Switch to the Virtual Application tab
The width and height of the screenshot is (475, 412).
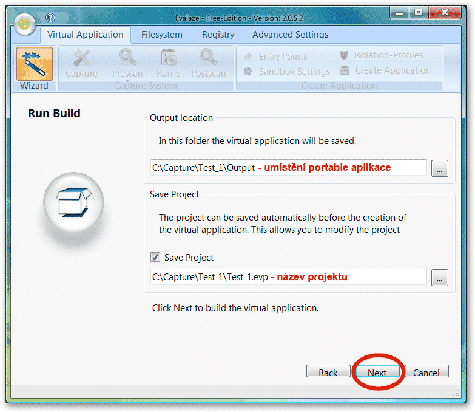click(x=86, y=35)
